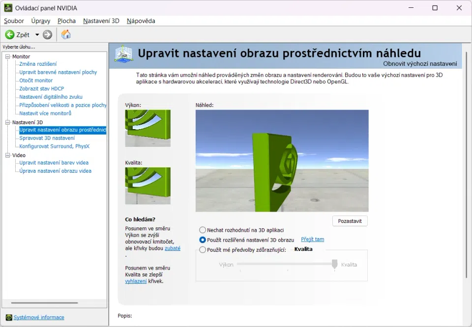
Task: Click the Výkon preview thumbnail
Action: coord(148,128)
